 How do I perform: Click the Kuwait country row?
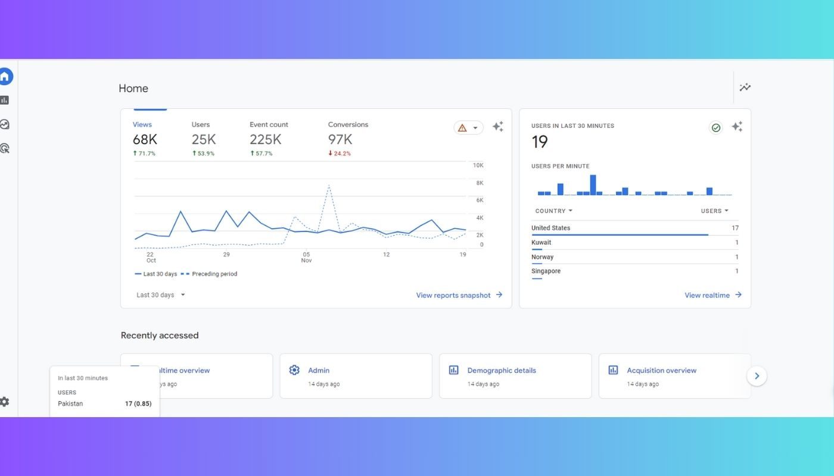[x=635, y=243]
